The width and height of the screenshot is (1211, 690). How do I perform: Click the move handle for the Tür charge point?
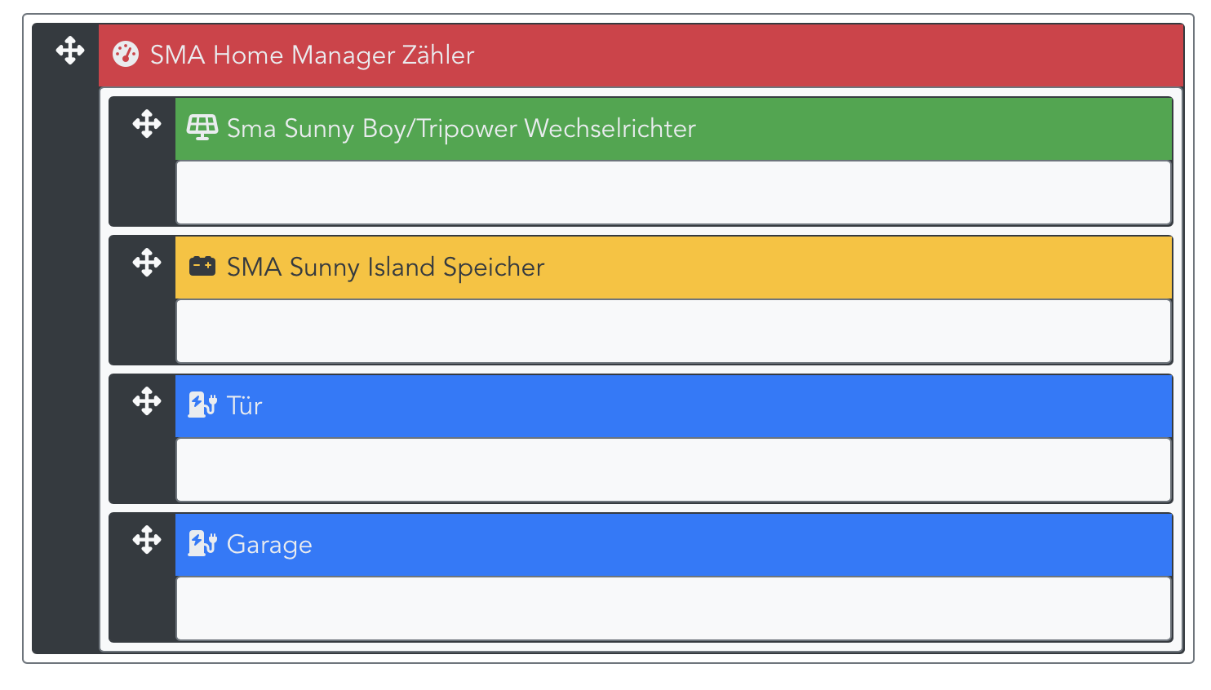pyautogui.click(x=147, y=401)
